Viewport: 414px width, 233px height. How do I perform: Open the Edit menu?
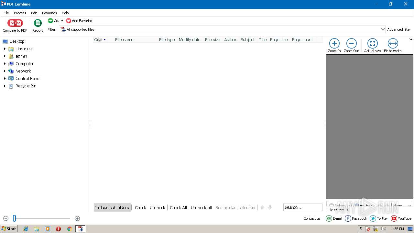click(x=34, y=13)
